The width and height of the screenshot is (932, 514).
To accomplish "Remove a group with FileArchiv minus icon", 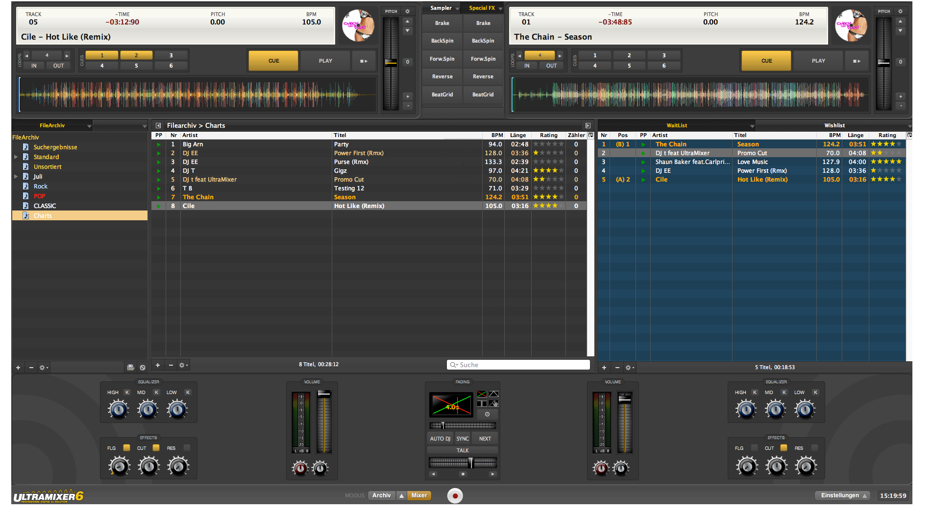I will tap(31, 368).
